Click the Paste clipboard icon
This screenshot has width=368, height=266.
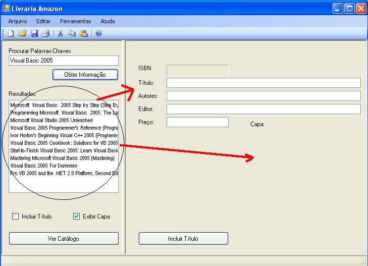[84, 33]
